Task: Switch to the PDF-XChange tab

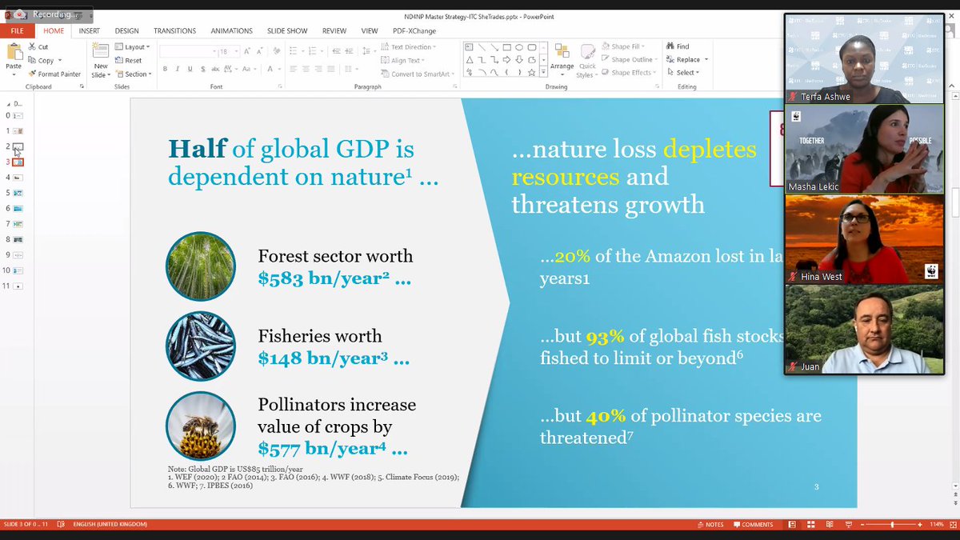Action: click(414, 30)
